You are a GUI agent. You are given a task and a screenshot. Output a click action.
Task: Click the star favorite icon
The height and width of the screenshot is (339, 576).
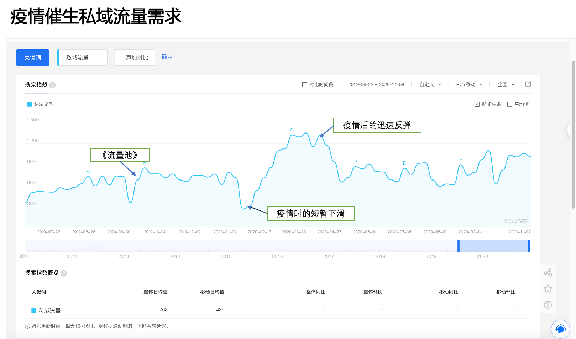point(548,289)
